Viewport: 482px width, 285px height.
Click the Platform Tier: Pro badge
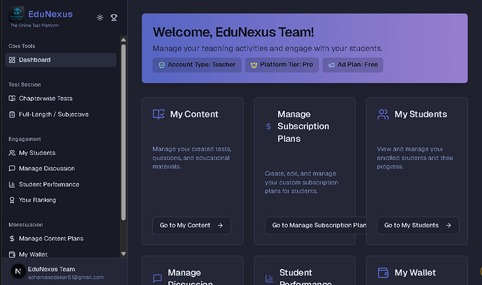pyautogui.click(x=282, y=65)
